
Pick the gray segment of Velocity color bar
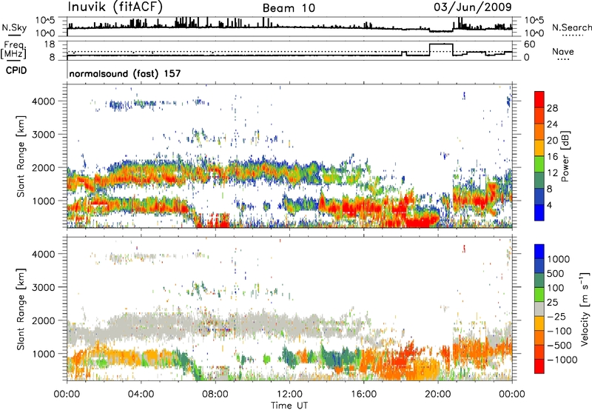click(539, 309)
